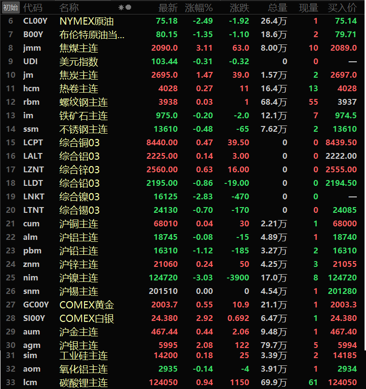Click the total volume 69.9万
This screenshot has height=389, width=366.
tap(274, 383)
